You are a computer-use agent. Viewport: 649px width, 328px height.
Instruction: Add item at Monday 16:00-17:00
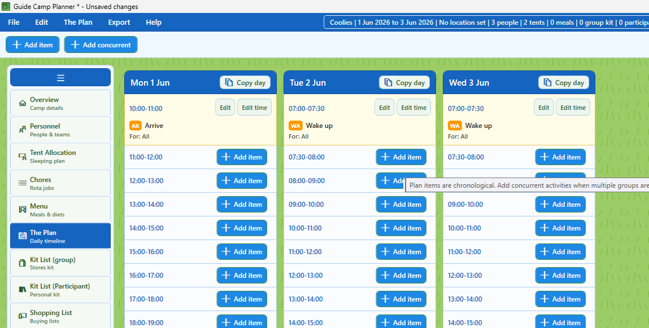242,275
